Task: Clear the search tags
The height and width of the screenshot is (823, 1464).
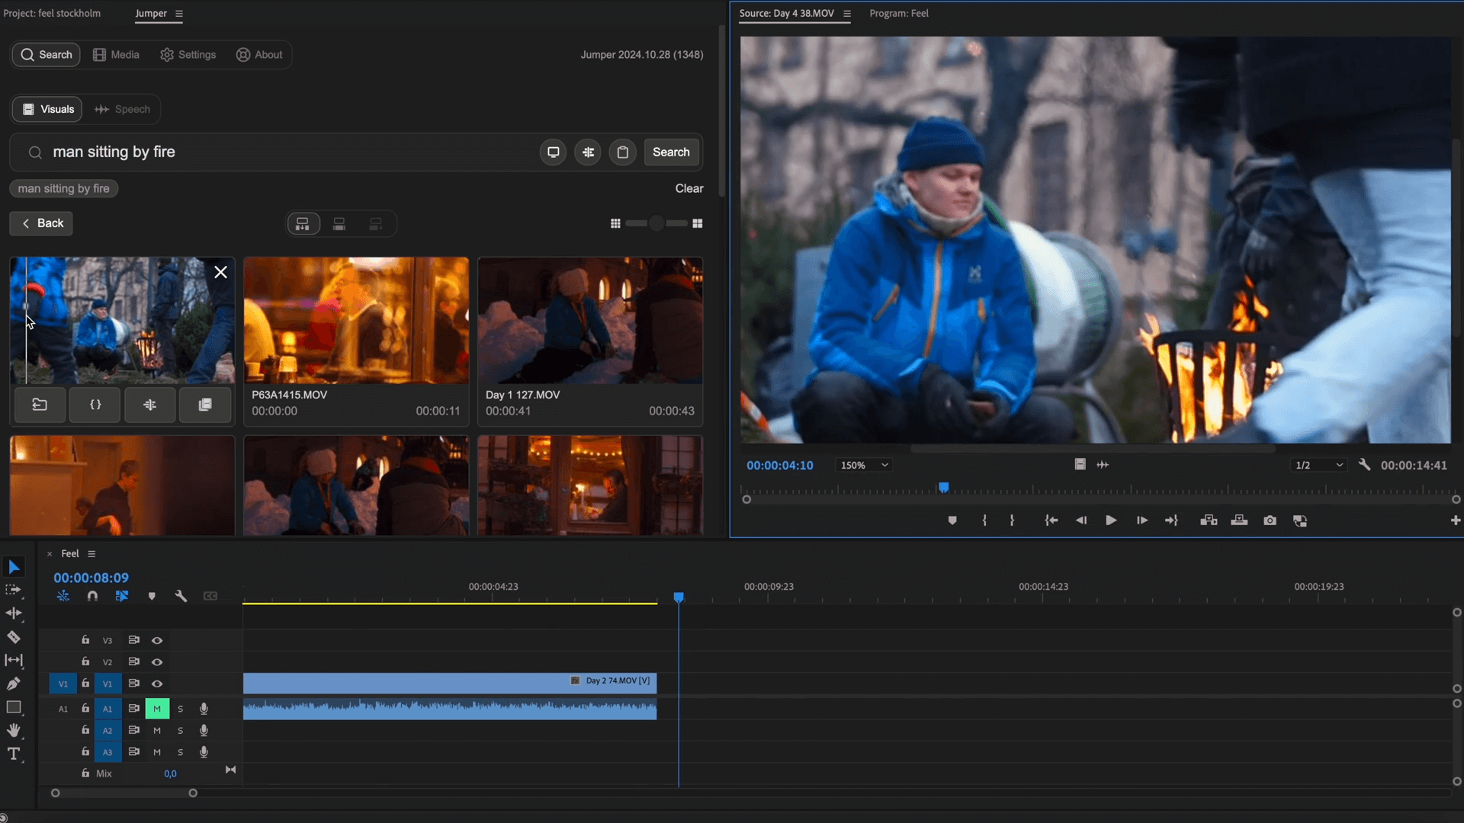Action: [689, 188]
